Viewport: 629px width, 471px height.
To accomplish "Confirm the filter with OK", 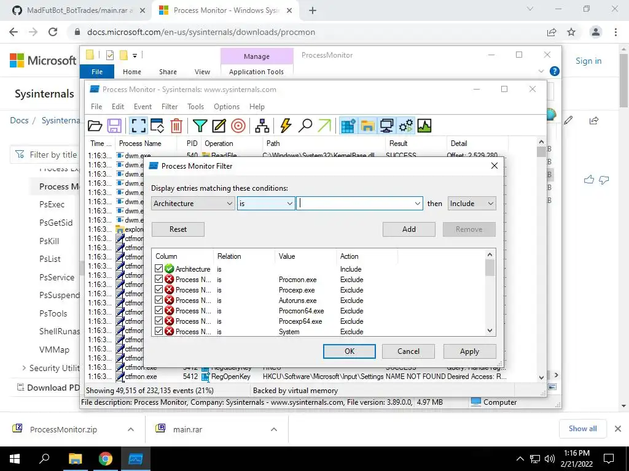I will (350, 351).
